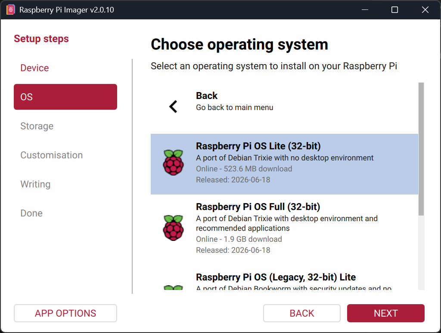This screenshot has height=333, width=441.
Task: Close the Raspberry Pi Imager window
Action: tap(425, 10)
